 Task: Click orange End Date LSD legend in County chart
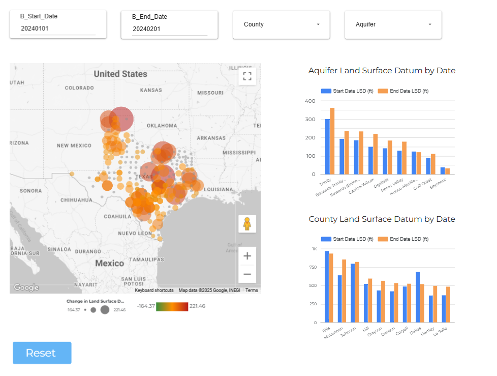click(x=403, y=239)
